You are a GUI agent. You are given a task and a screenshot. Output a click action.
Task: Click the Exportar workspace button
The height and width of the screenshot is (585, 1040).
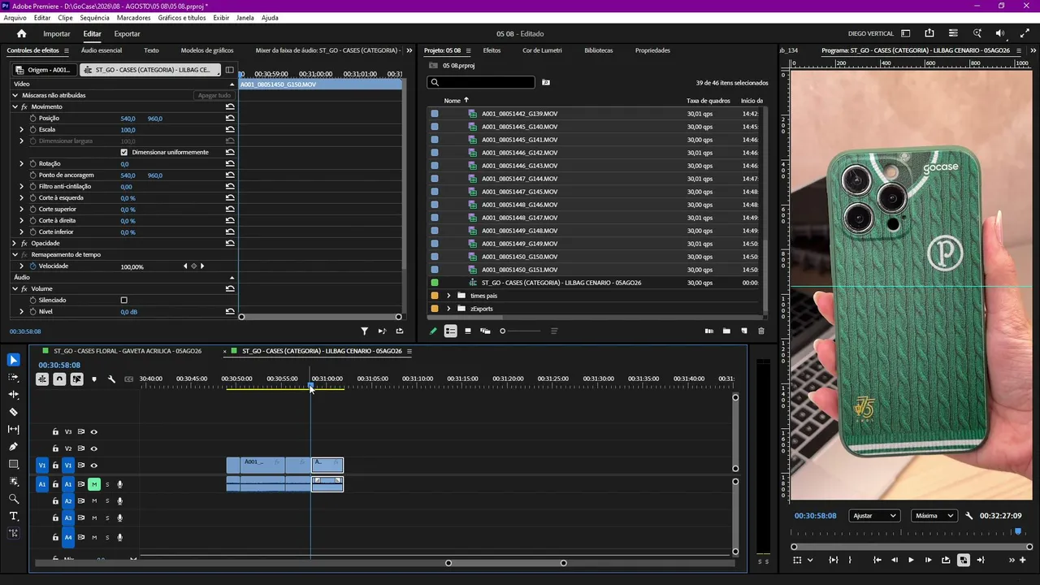coord(127,34)
